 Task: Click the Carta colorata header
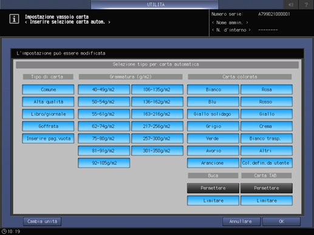pyautogui.click(x=240, y=77)
